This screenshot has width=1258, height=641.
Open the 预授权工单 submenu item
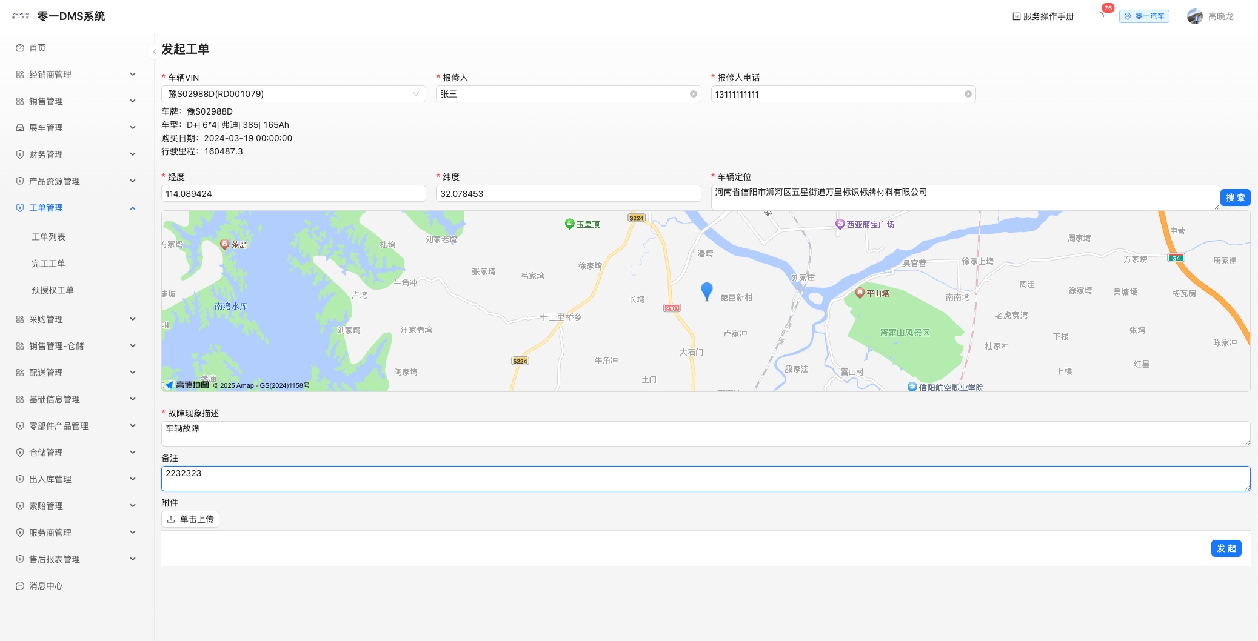(x=53, y=290)
